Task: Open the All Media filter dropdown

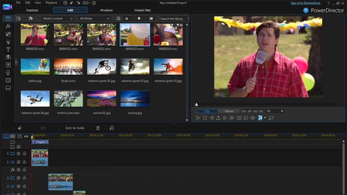Action: [94, 19]
